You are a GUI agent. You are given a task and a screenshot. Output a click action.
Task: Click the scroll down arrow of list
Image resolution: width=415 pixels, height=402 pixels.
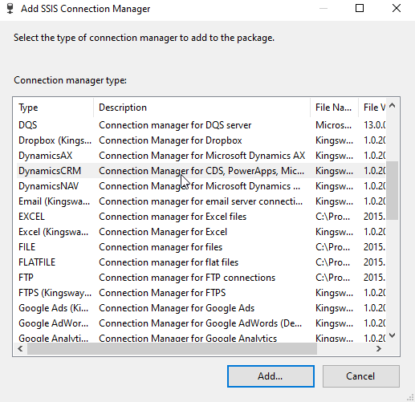[x=393, y=335]
